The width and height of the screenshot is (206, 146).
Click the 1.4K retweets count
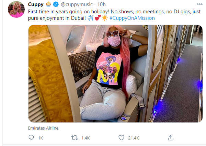click(86, 138)
